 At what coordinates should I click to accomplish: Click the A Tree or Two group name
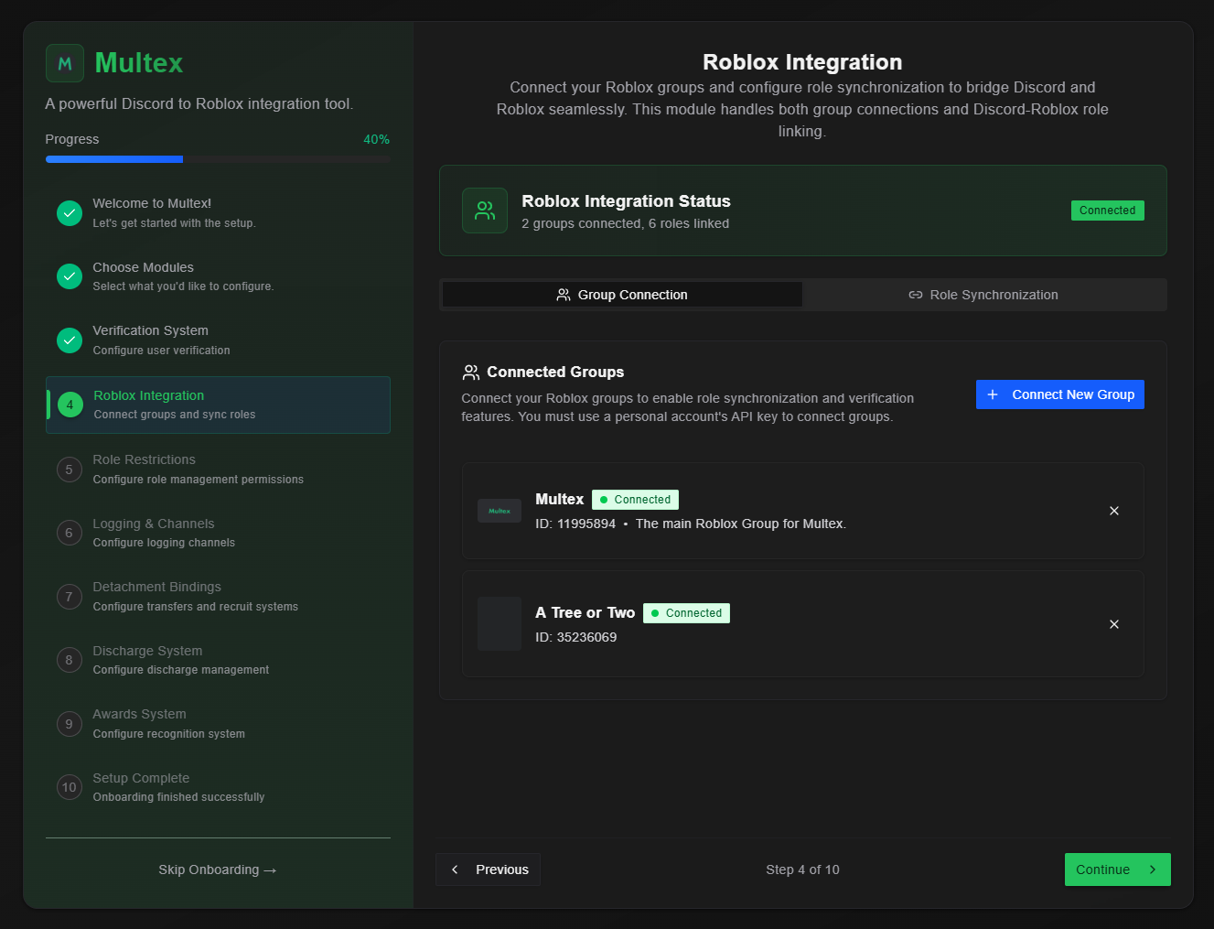point(585,612)
